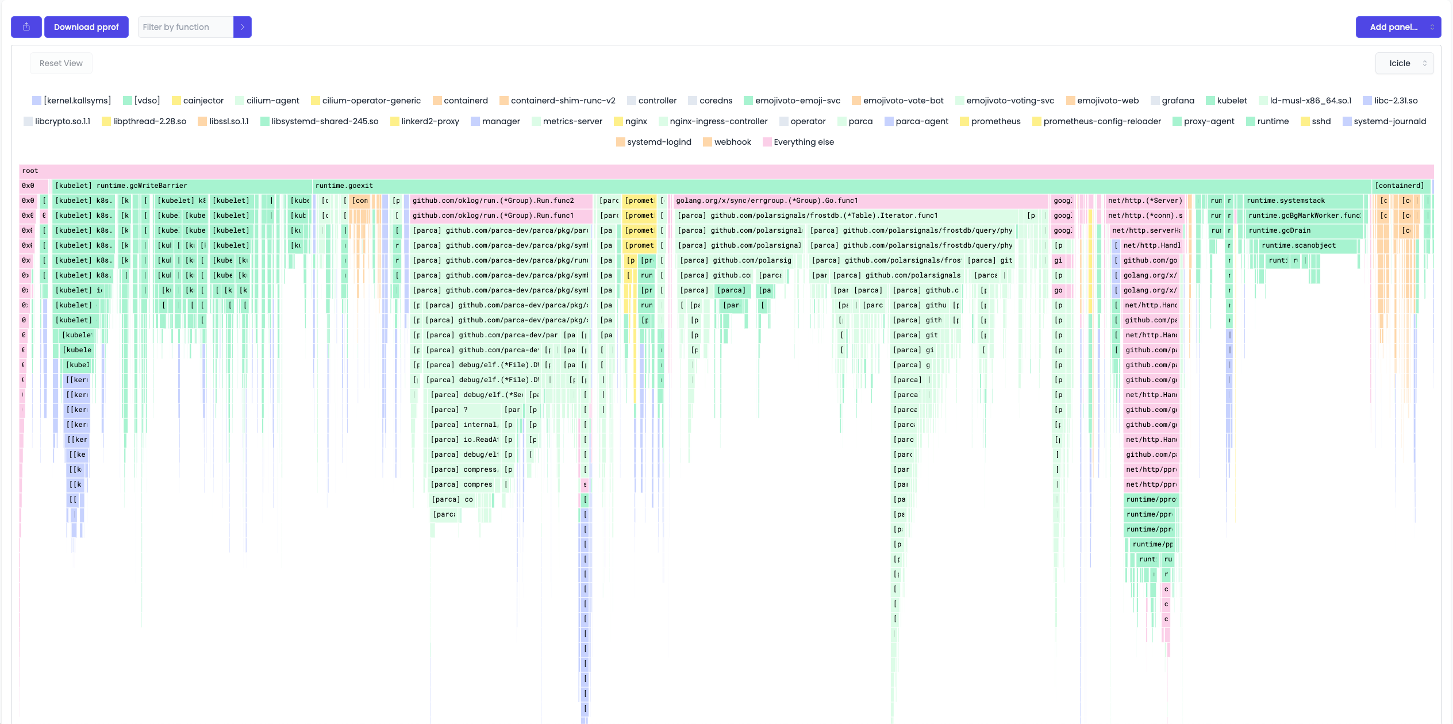
Task: Click the frostdb (*Table).Iterator.func1 node
Action: (x=848, y=215)
